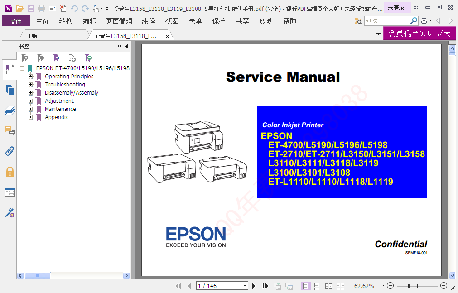Open the Attachments paperclip panel

(x=10, y=151)
